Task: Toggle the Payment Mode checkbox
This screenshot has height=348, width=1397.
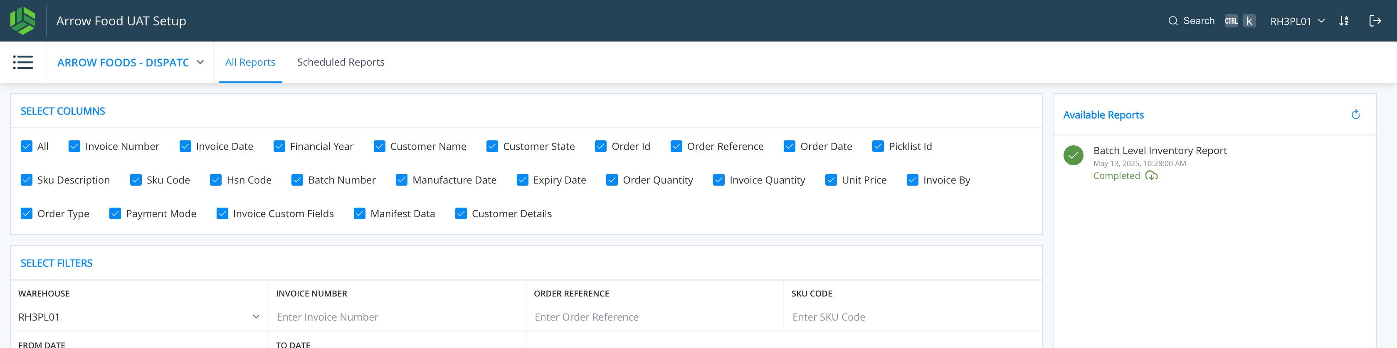Action: [115, 213]
